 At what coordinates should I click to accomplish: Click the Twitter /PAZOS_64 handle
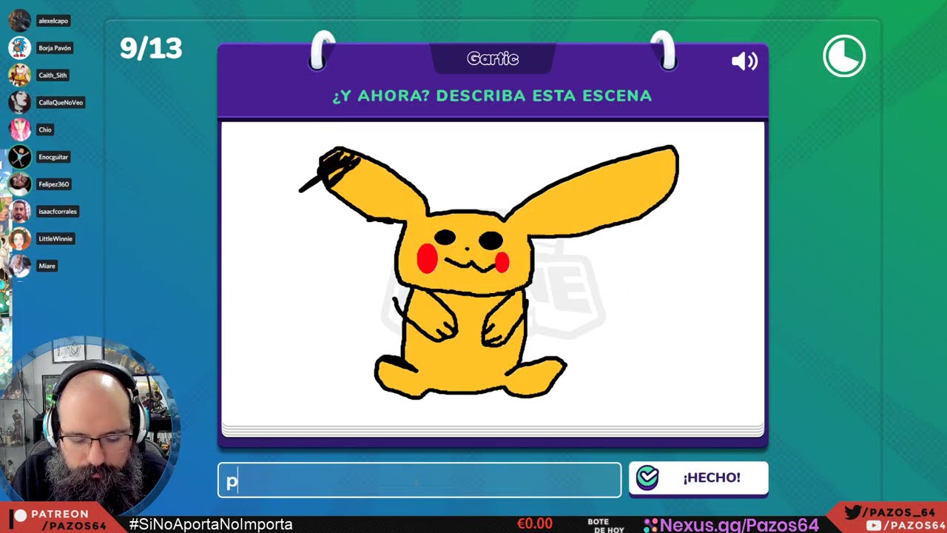[x=889, y=512]
